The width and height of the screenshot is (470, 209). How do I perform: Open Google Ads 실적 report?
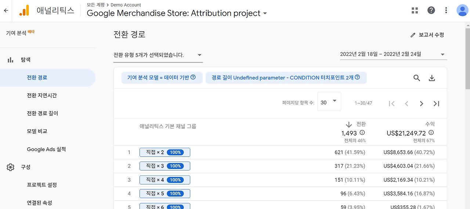tap(46, 149)
